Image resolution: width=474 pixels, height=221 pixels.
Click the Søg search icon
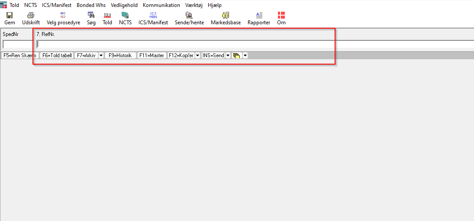pos(91,15)
